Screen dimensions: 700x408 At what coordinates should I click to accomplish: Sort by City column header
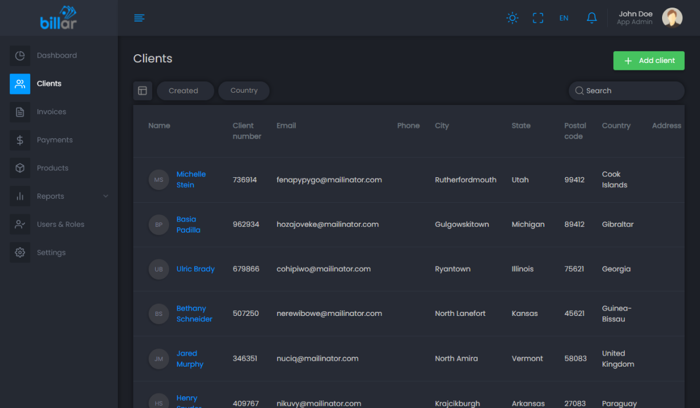(442, 126)
